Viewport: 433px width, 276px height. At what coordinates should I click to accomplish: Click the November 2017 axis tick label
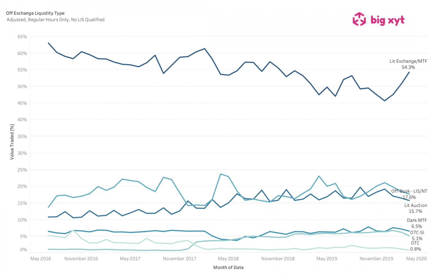180,259
